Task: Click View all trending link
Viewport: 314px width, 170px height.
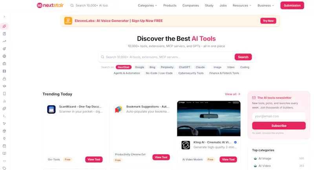Action: [x=232, y=94]
